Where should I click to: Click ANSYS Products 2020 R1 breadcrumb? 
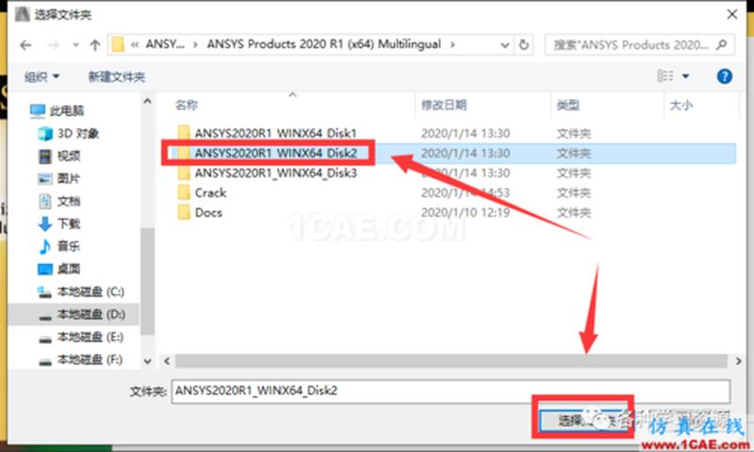click(323, 44)
